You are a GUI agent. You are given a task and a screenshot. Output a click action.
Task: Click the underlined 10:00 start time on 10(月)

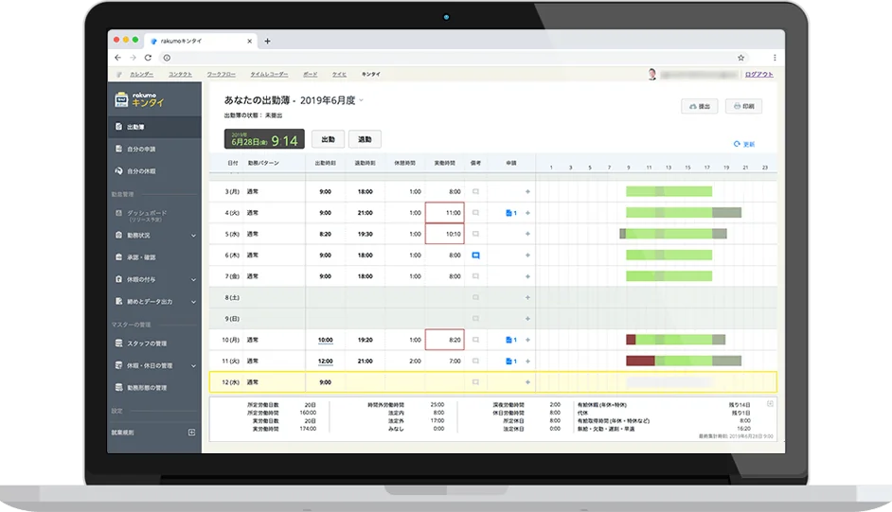point(326,340)
